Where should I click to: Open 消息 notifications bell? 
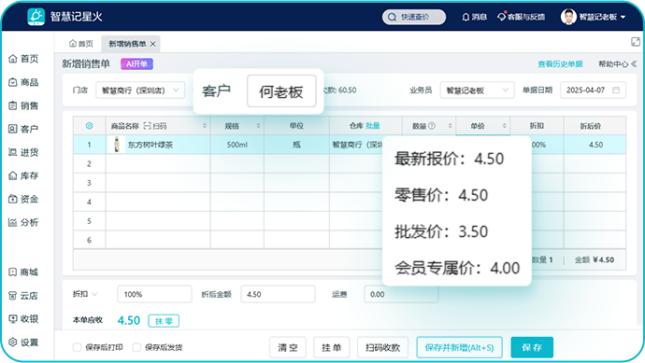(474, 17)
